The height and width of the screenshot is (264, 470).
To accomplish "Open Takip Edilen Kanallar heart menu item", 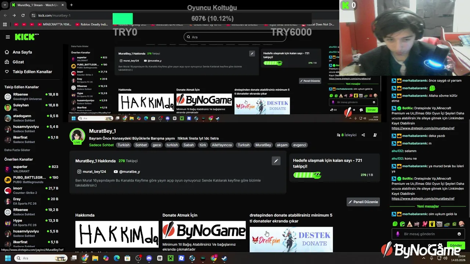I will pos(28,72).
